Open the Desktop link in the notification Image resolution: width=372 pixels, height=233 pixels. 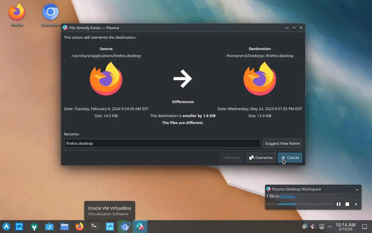click(x=287, y=196)
